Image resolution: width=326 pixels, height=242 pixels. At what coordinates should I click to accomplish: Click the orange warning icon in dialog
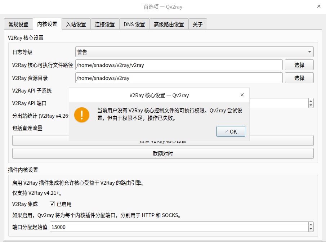(x=82, y=115)
